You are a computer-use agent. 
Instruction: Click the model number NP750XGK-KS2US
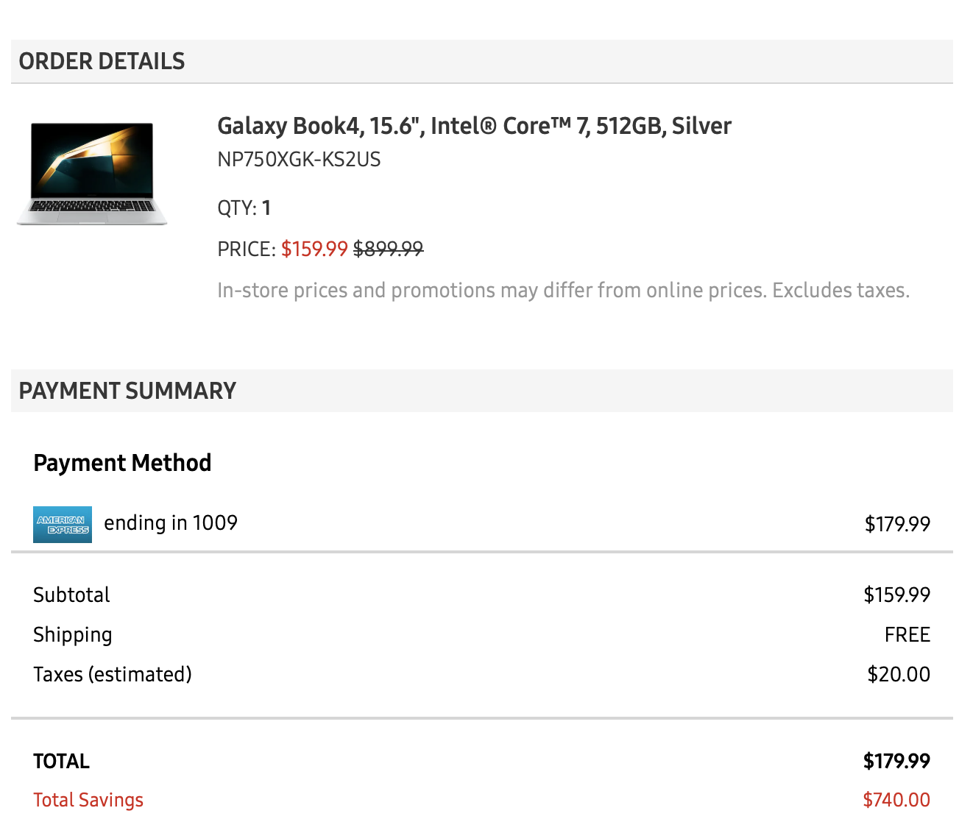[299, 160]
